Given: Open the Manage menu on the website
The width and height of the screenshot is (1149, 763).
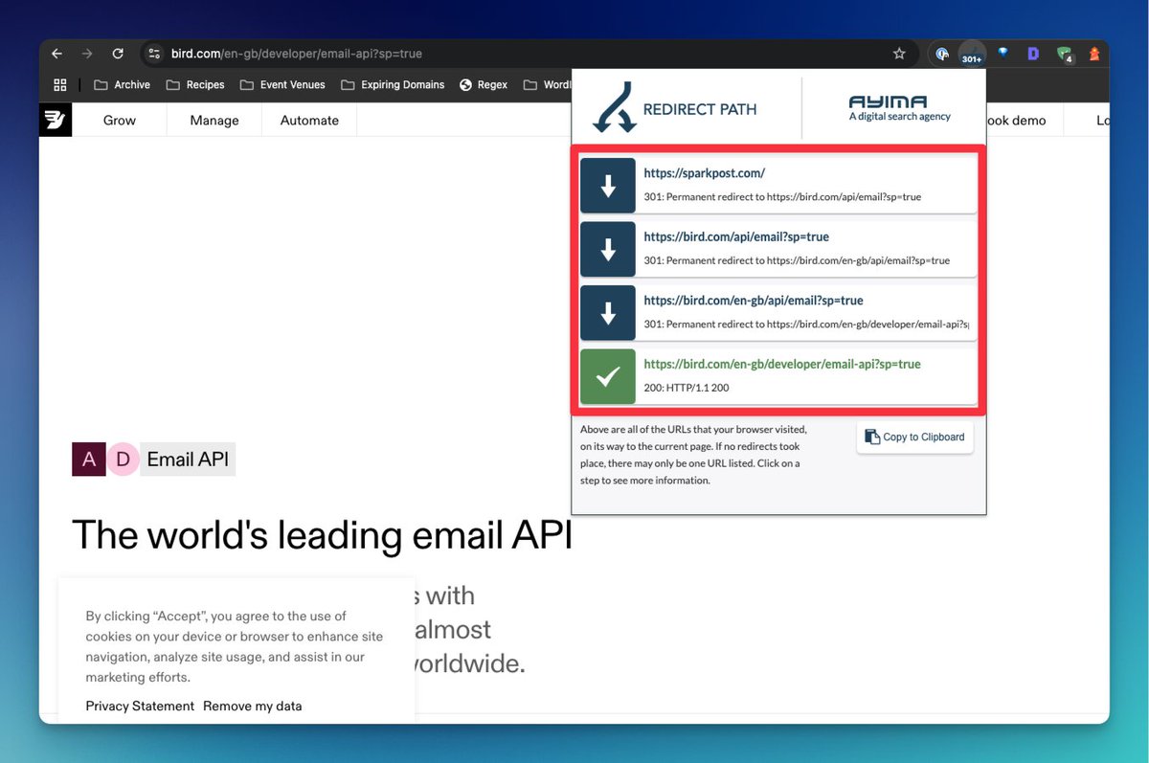Looking at the screenshot, I should tap(214, 121).
